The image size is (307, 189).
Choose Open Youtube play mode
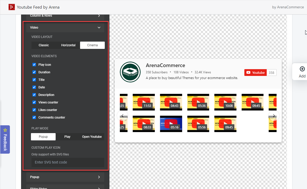tap(92, 137)
